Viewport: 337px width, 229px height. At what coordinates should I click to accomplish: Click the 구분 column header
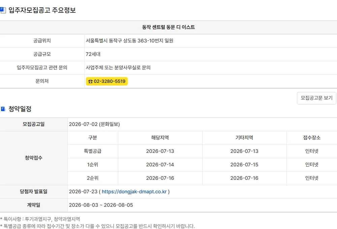click(93, 138)
